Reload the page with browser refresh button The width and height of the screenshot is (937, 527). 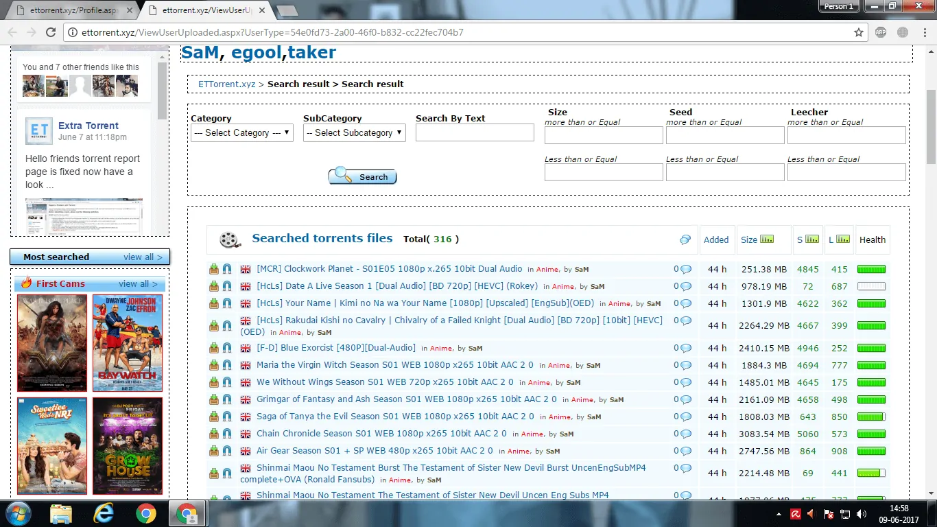coord(50,32)
